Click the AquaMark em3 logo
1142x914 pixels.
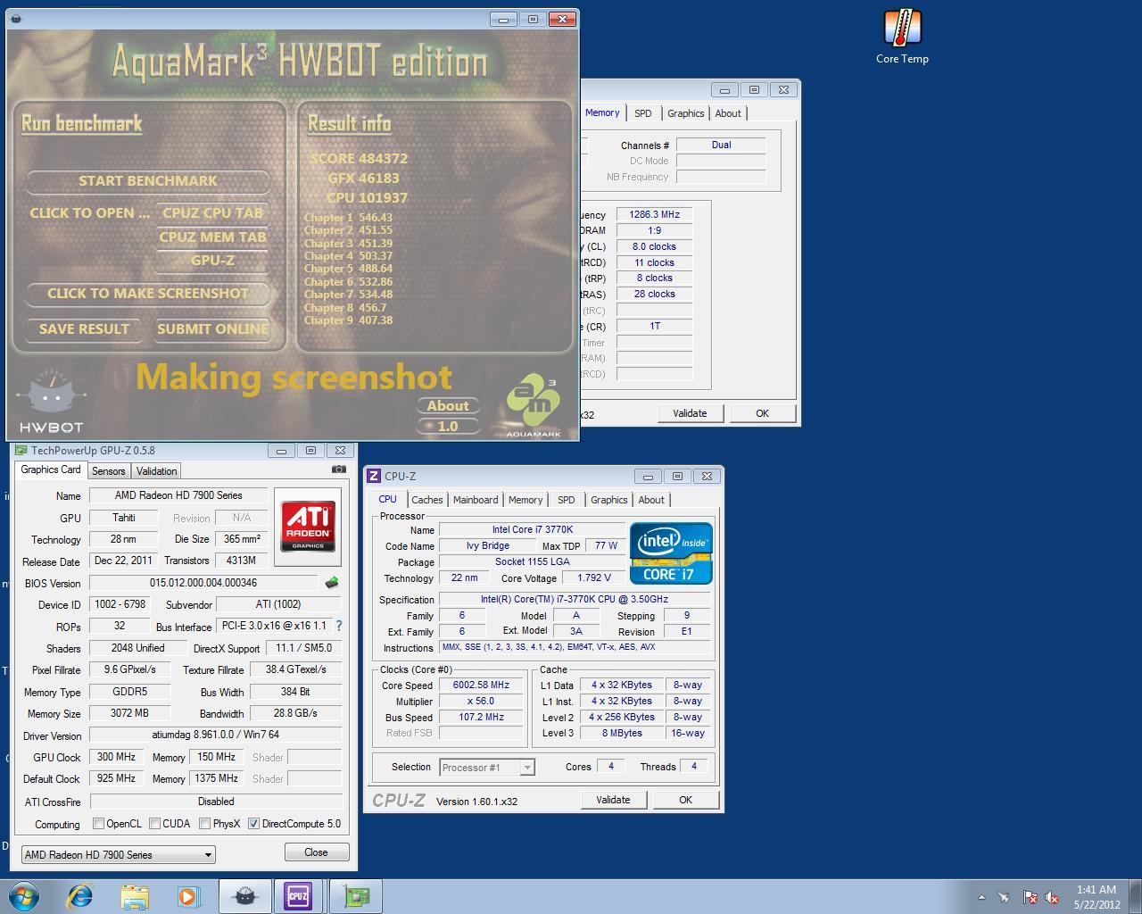point(534,405)
